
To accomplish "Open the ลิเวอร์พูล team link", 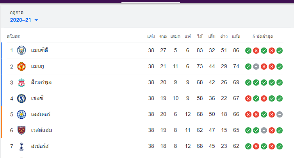I will tap(41, 83).
